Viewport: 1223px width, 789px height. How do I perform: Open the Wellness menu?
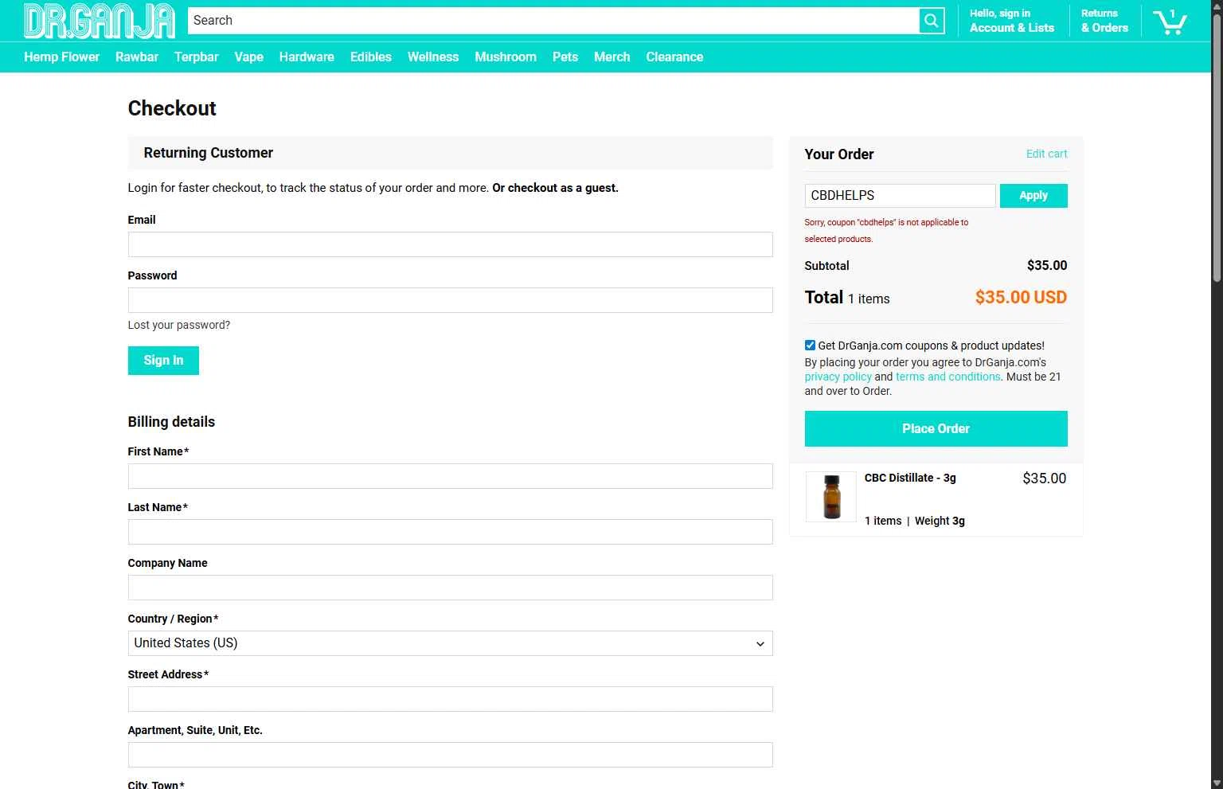click(433, 57)
